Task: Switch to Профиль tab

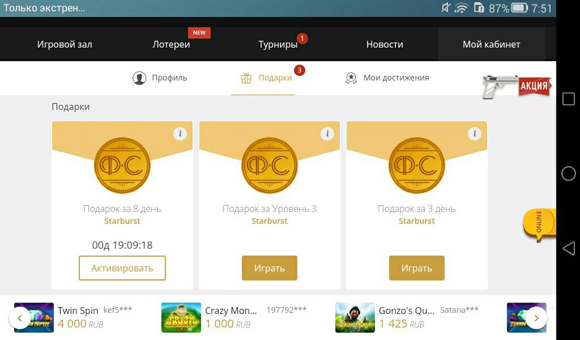Action: click(160, 78)
